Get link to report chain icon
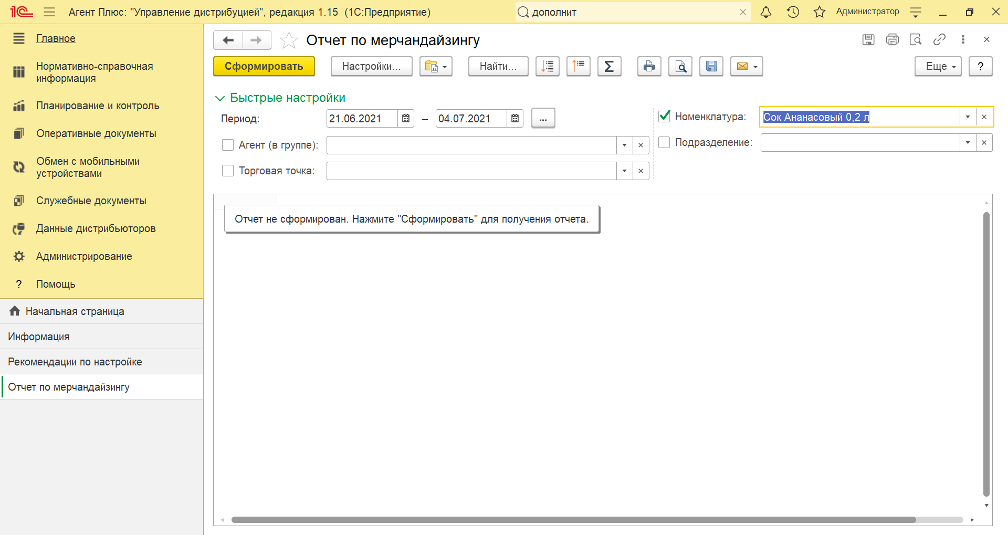The height and width of the screenshot is (535, 1008). click(x=939, y=39)
